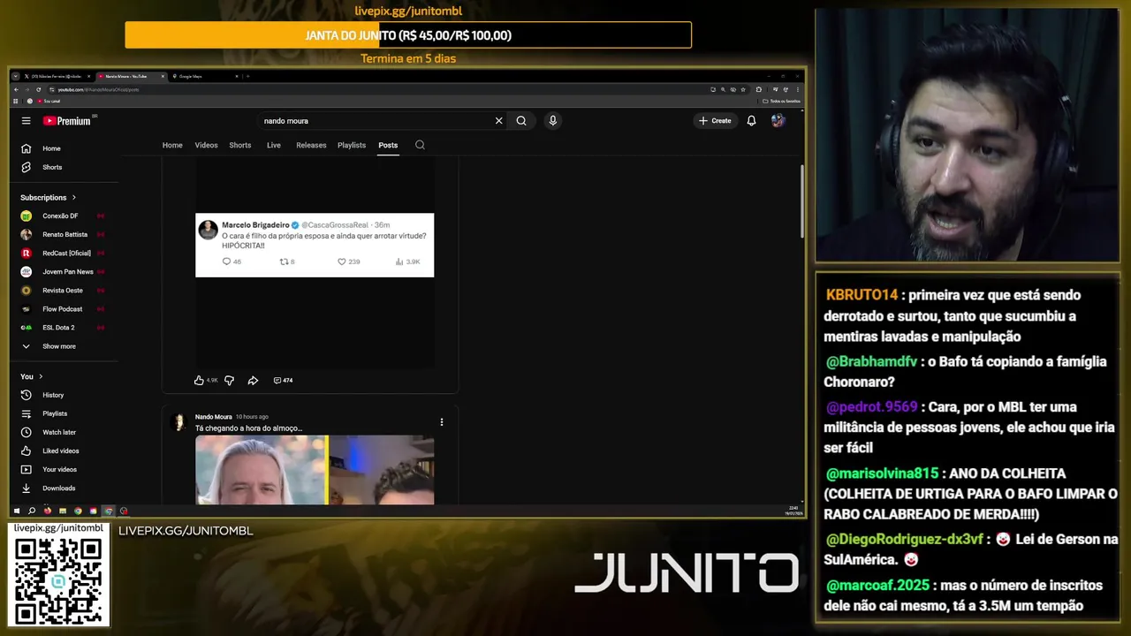
Task: Click the channel search magnifier icon
Action: tap(420, 145)
